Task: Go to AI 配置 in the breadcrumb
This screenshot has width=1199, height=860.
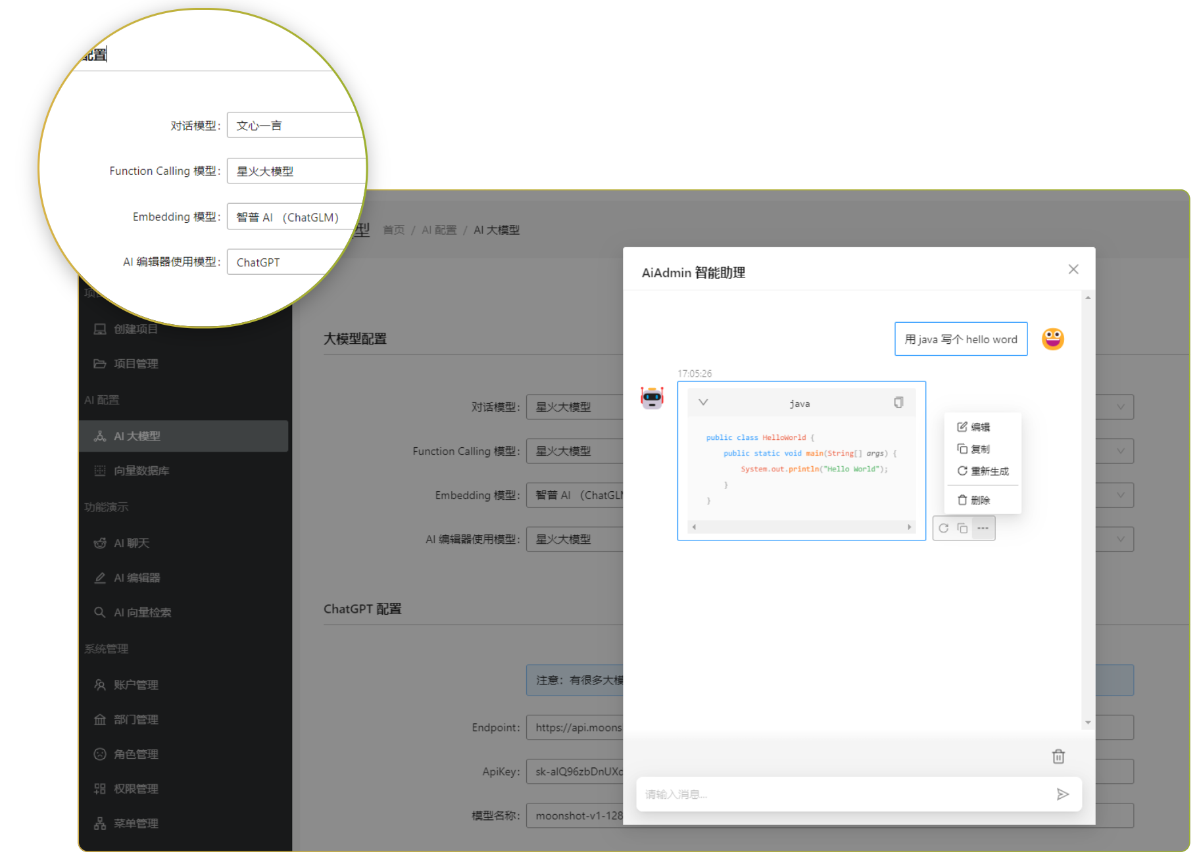Action: click(x=439, y=229)
